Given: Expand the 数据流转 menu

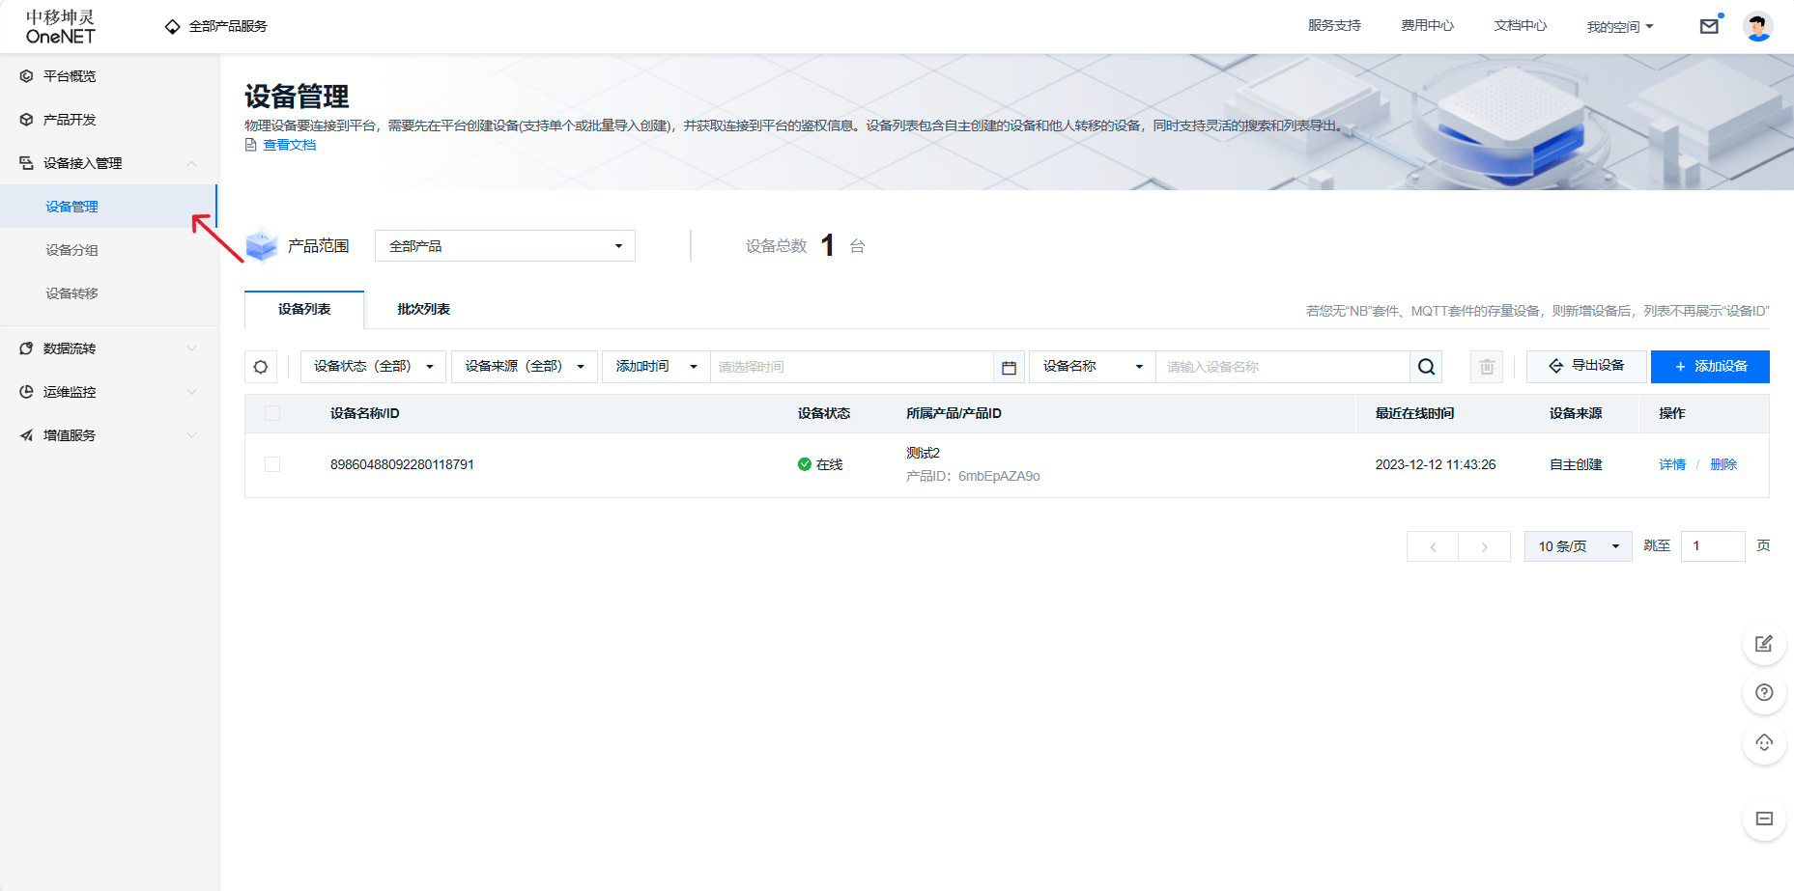Looking at the screenshot, I should pos(190,348).
